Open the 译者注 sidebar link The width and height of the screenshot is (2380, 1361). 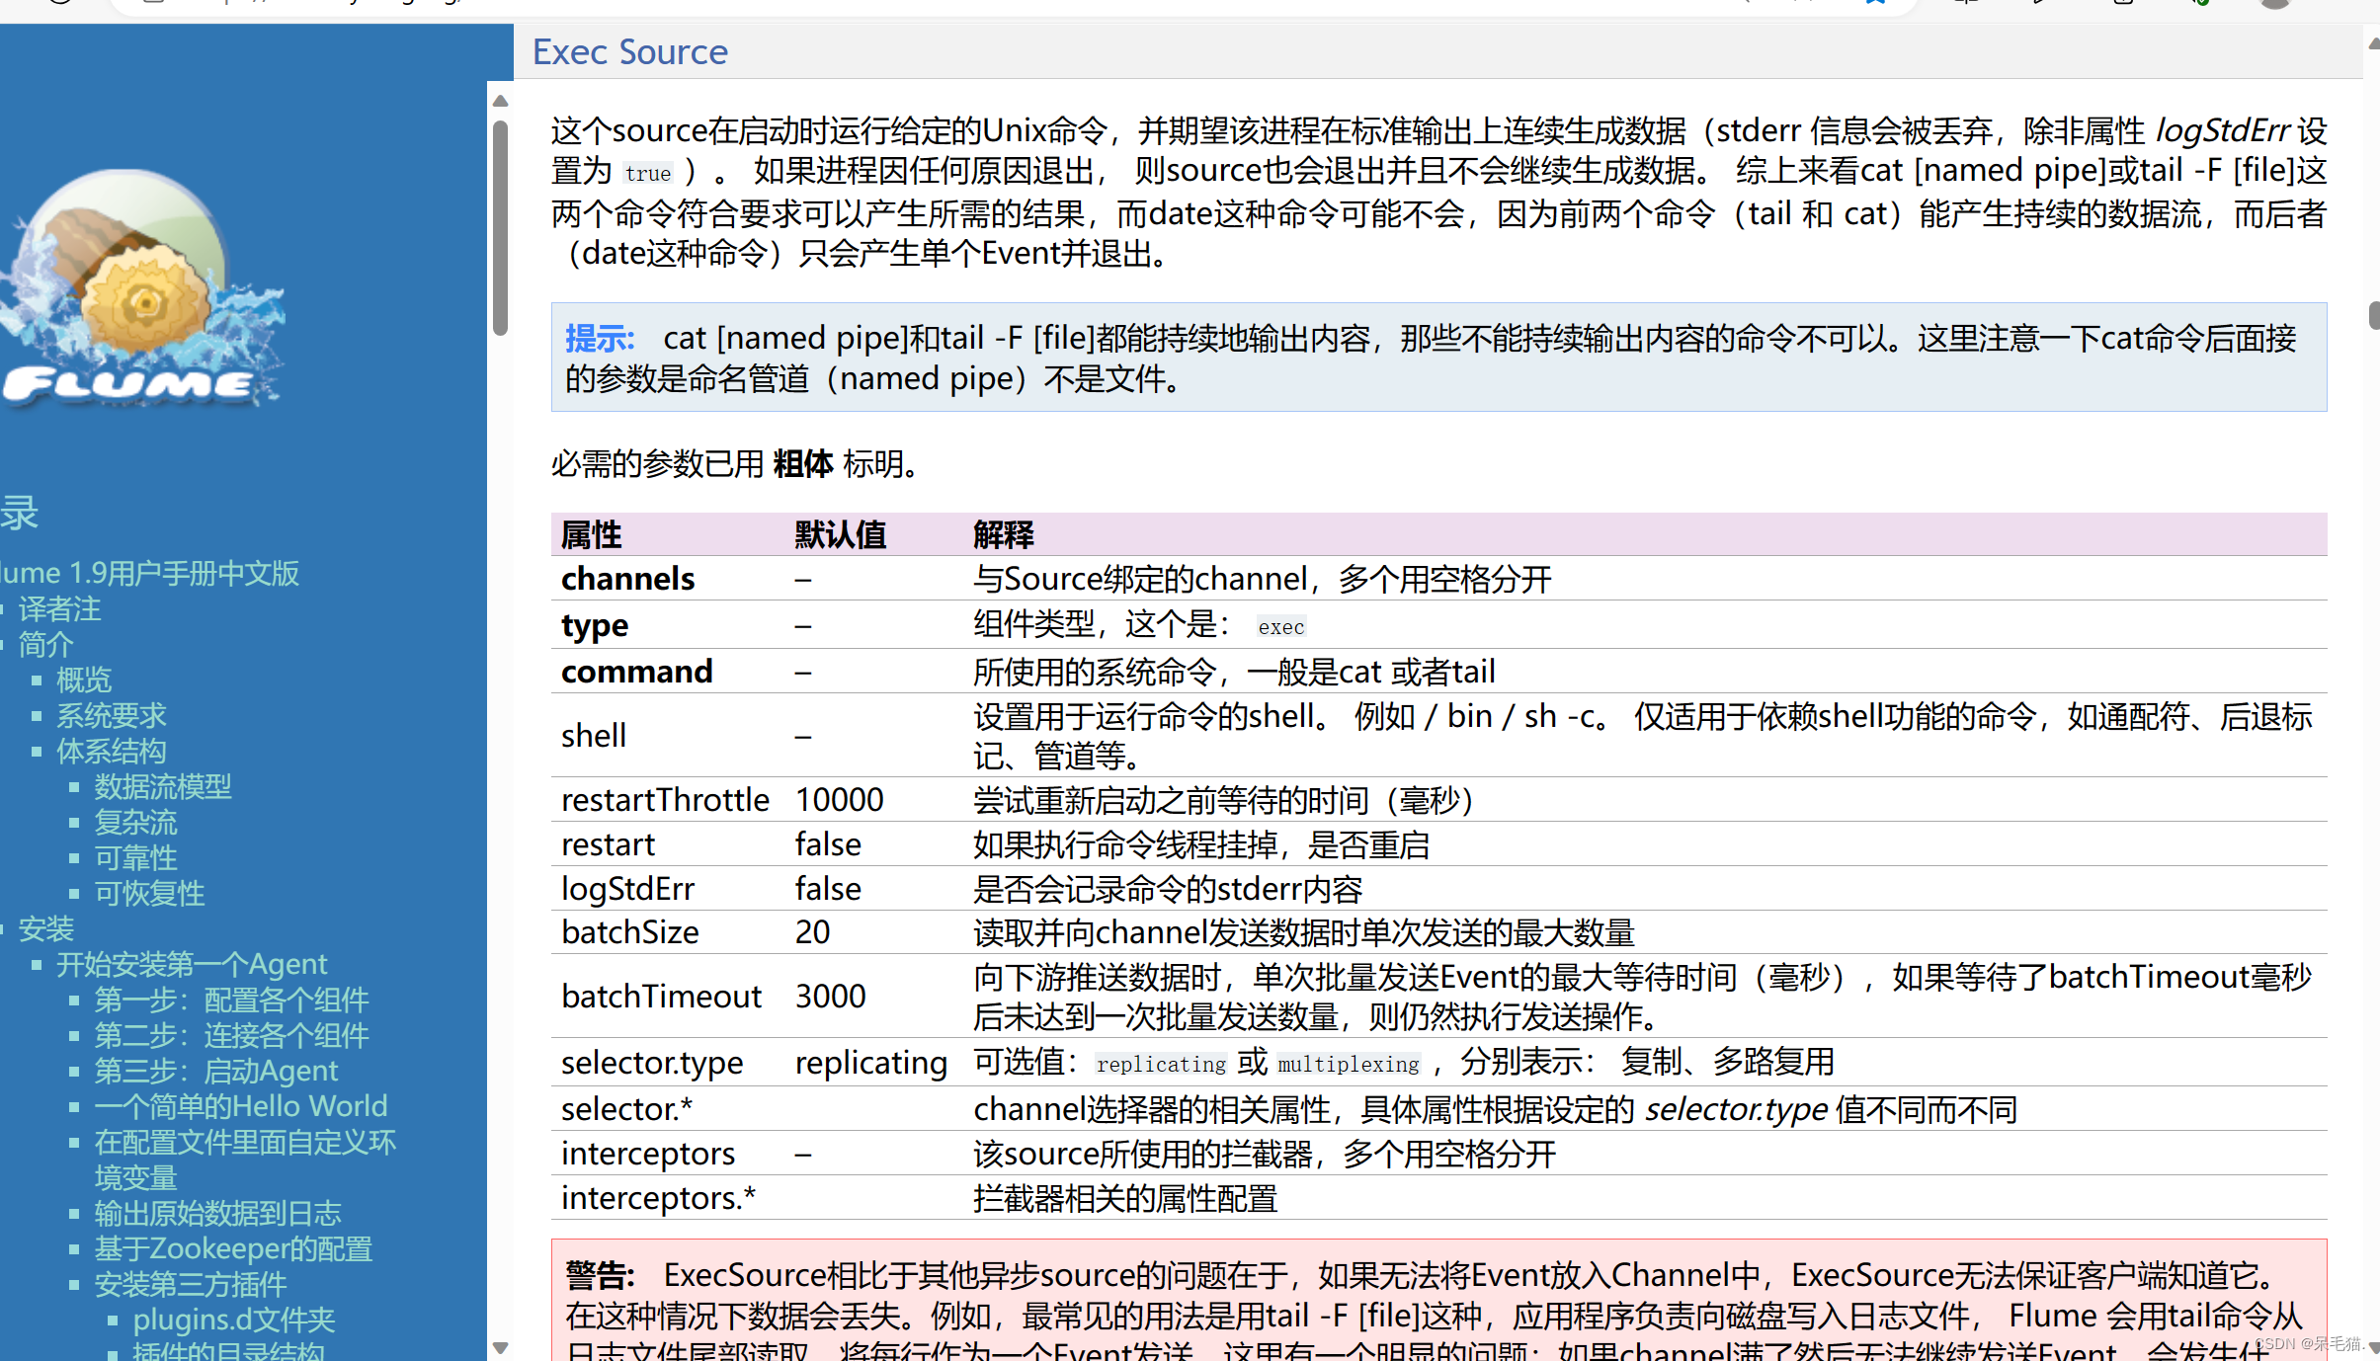tap(59, 609)
